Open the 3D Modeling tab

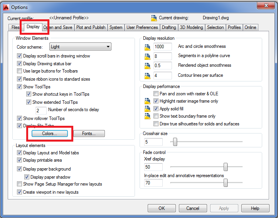click(x=191, y=27)
